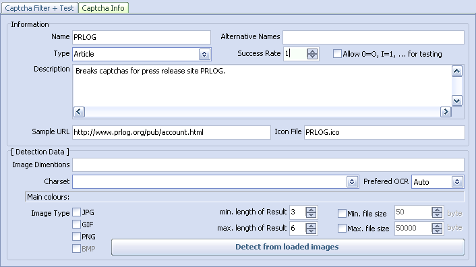Click inside the Description text area
This screenshot has width=476, height=267.
262,86
